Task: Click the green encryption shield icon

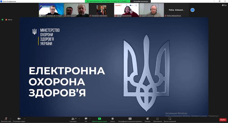Action: pyautogui.click(x=2, y=20)
